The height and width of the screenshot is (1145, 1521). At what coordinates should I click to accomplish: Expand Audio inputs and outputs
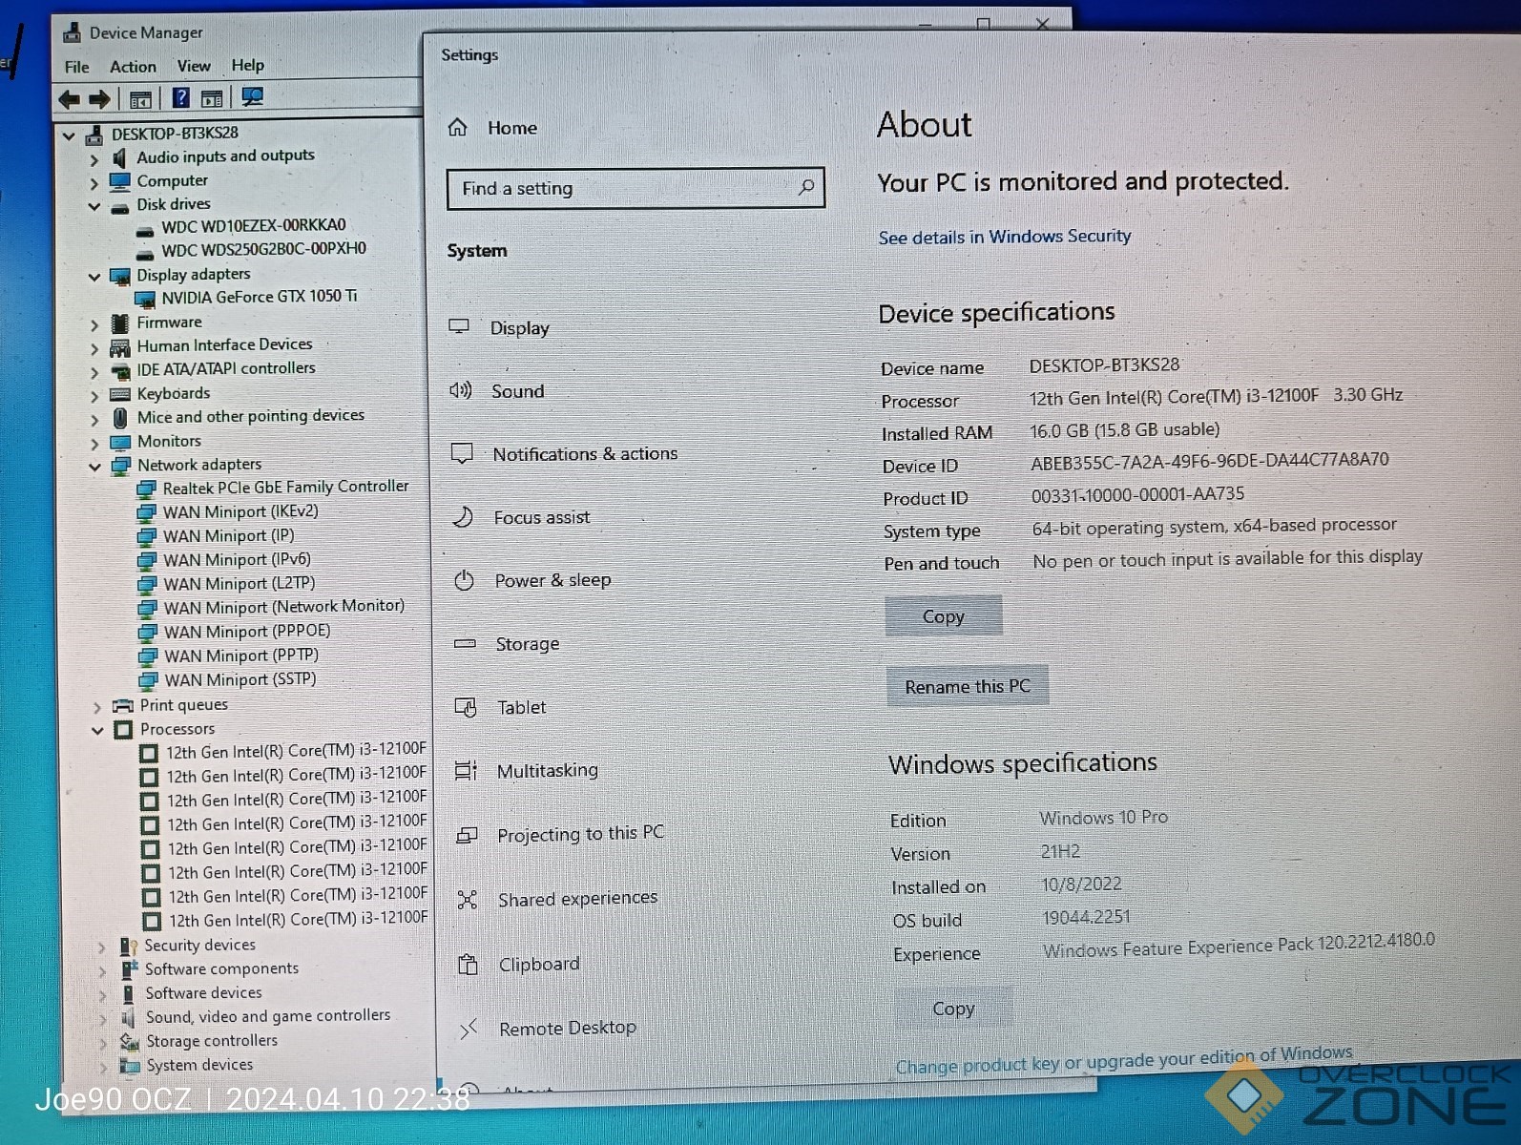[x=94, y=159]
